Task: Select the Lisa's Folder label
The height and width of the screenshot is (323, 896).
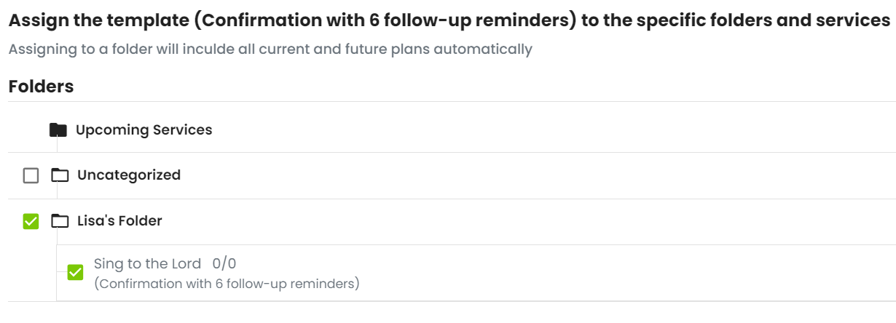Action: [x=119, y=221]
